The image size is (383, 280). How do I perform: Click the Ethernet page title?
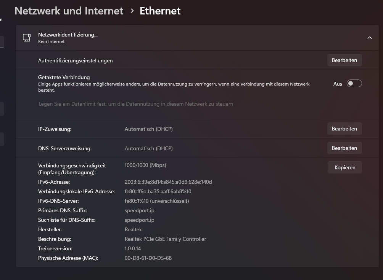pyautogui.click(x=160, y=11)
